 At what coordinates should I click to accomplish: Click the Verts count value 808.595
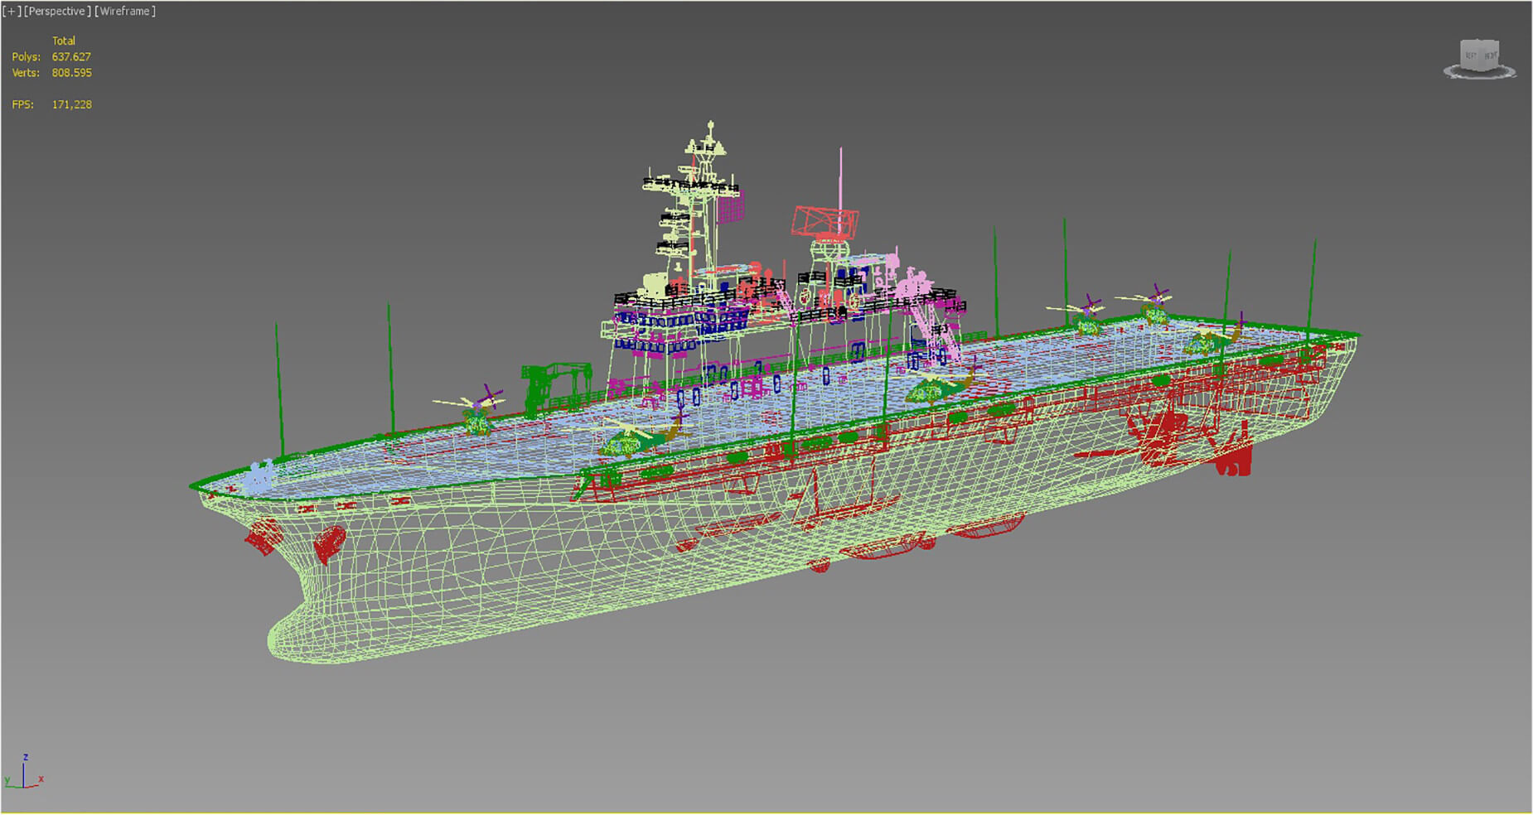[x=71, y=73]
